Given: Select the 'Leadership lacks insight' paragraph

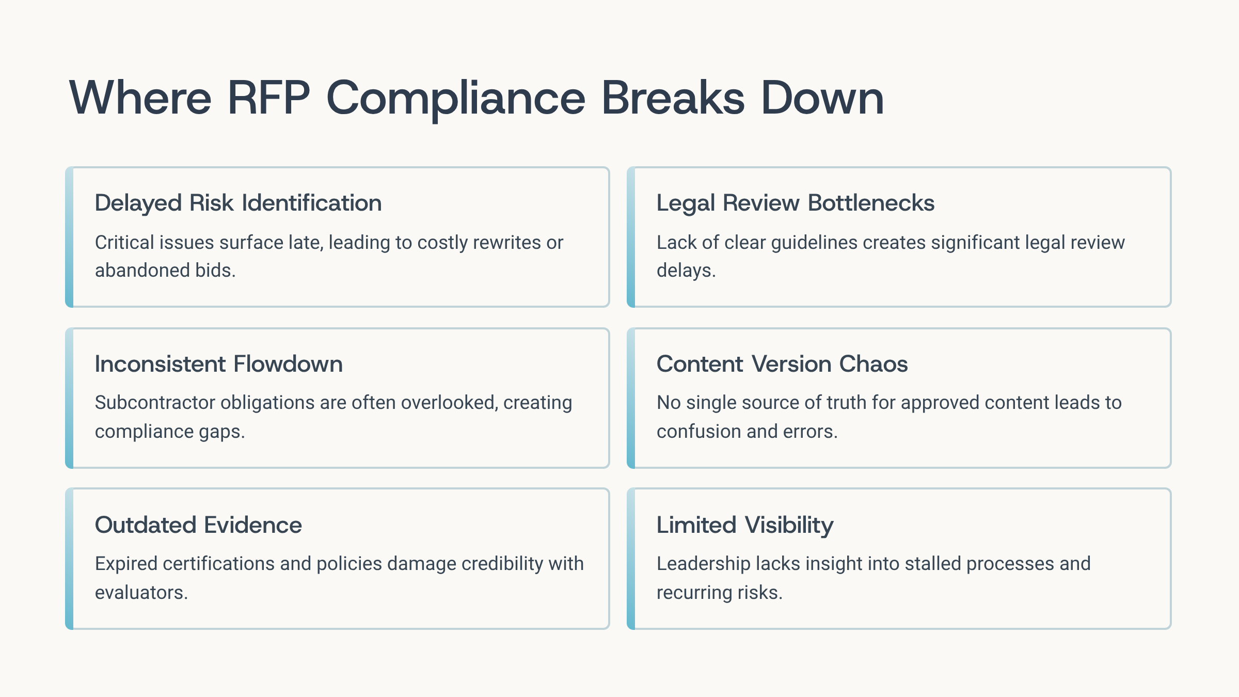Looking at the screenshot, I should tap(873, 578).
